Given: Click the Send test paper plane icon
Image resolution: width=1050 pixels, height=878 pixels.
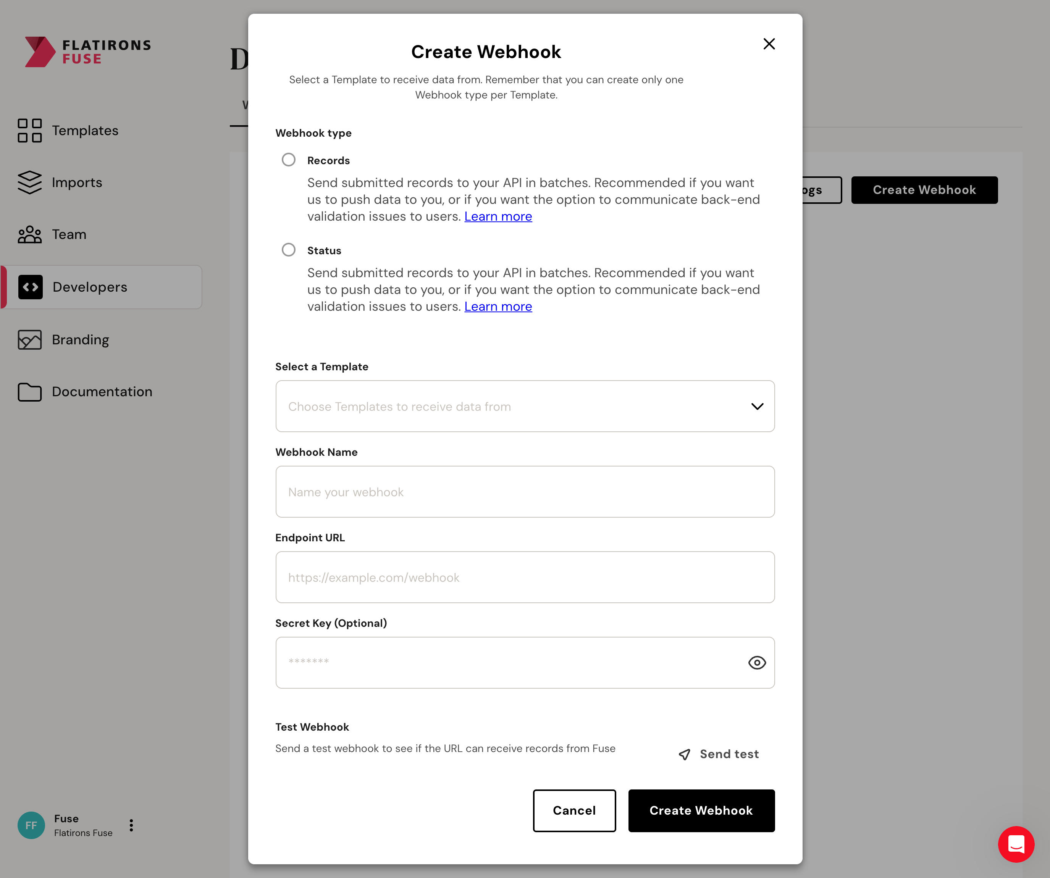Looking at the screenshot, I should point(685,754).
